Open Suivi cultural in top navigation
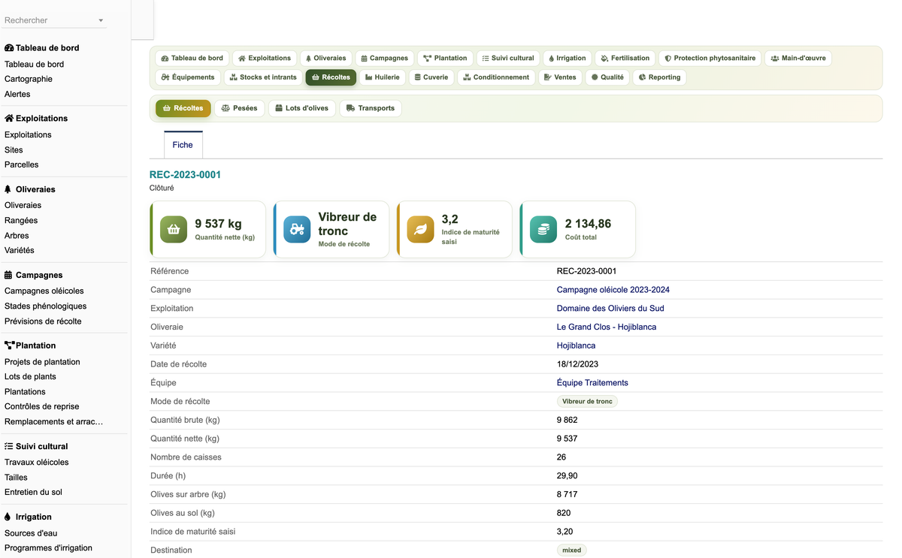The image size is (902, 558). 507,58
